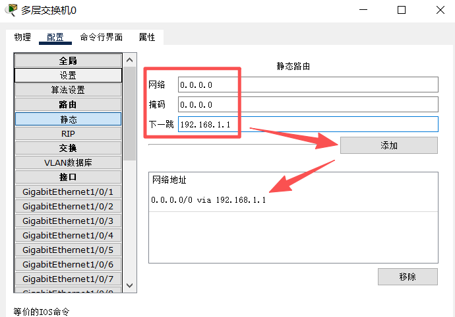Image resolution: width=455 pixels, height=317 pixels.
Task: Open the 命令行界面 tab
Action: coord(101,37)
